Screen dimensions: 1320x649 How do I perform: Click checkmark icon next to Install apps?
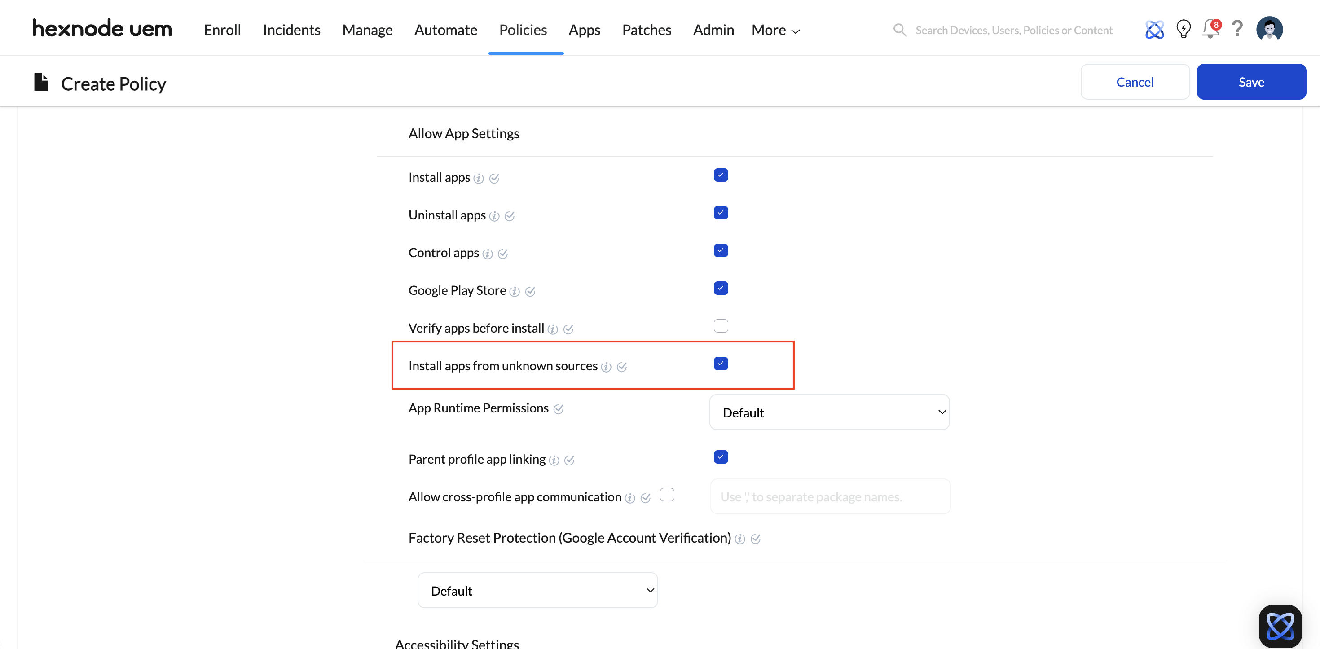tap(494, 178)
